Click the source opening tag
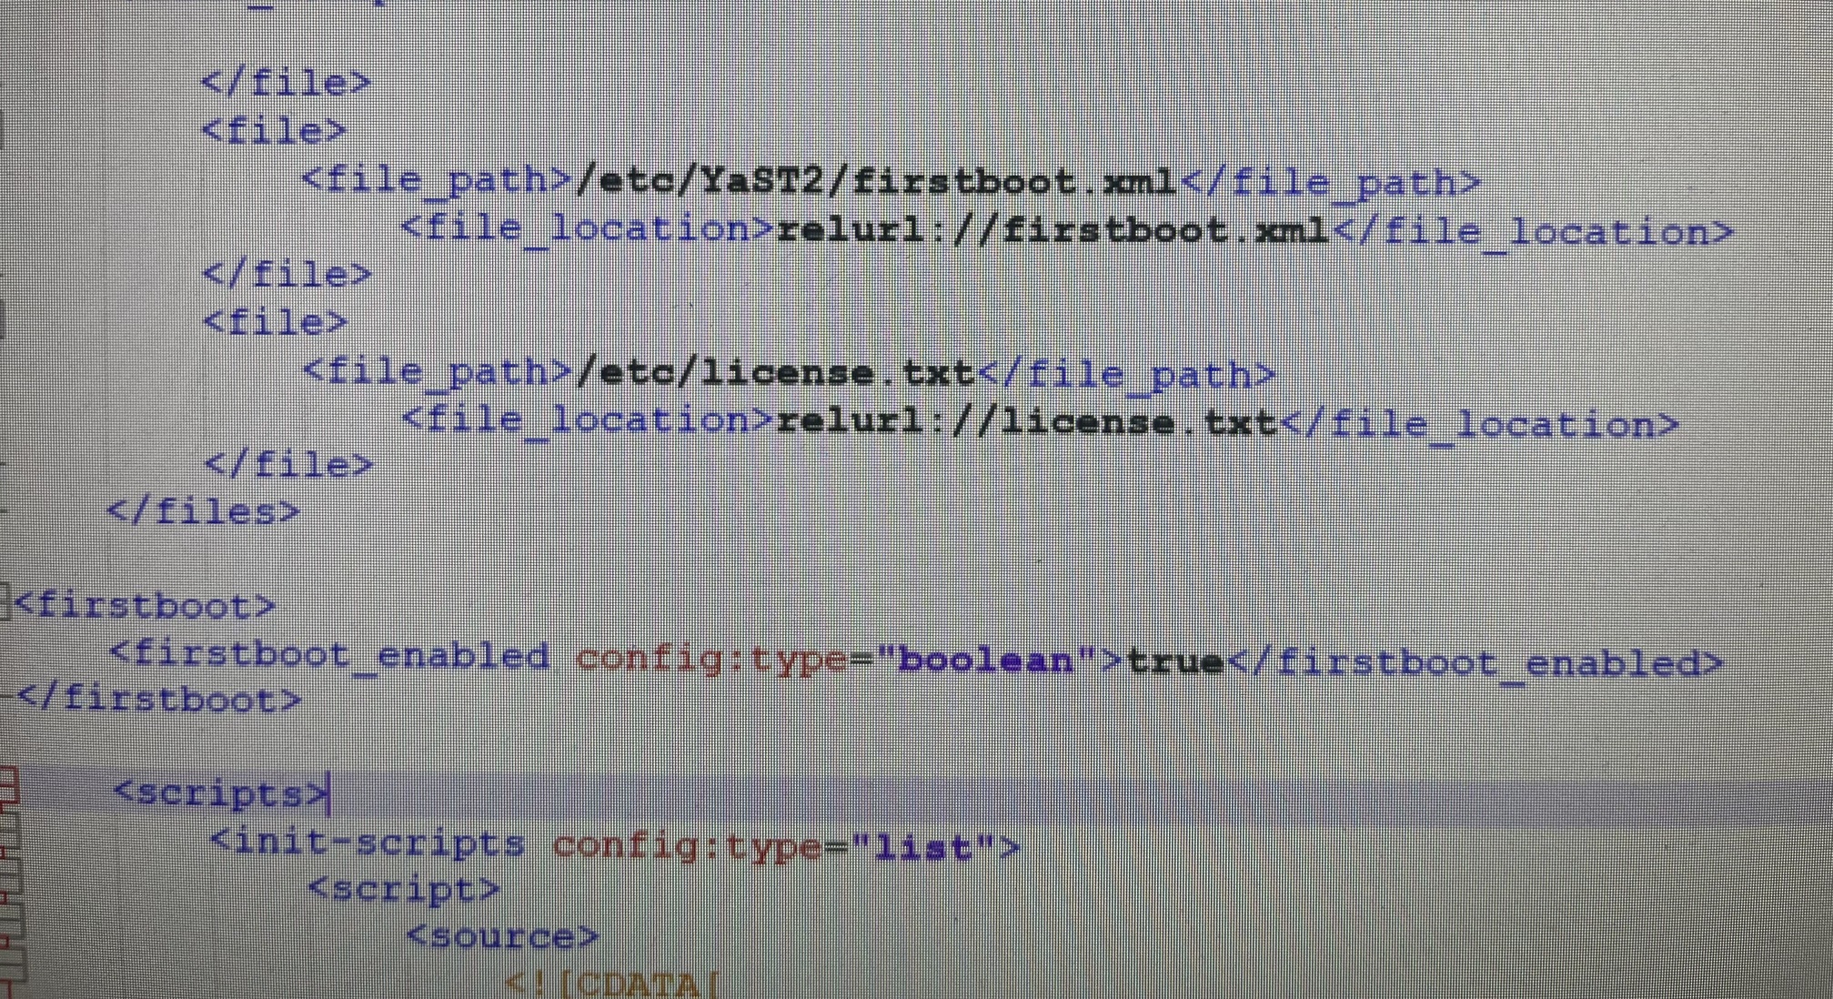The width and height of the screenshot is (1833, 999). (x=502, y=936)
